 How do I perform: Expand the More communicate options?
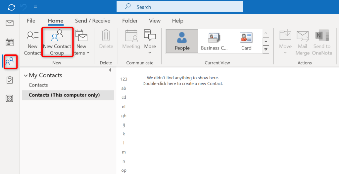tap(150, 42)
